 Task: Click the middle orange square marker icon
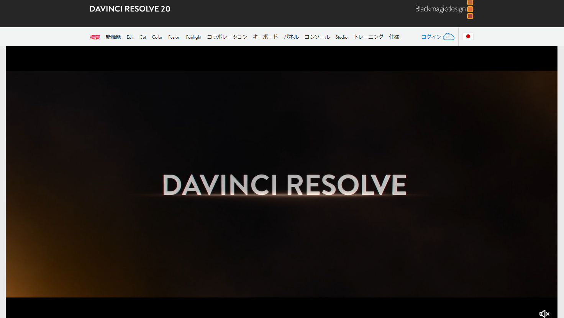tap(470, 9)
